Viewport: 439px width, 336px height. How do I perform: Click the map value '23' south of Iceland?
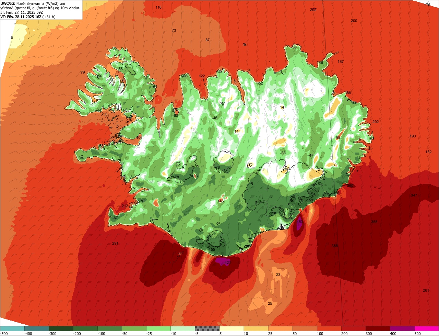(278, 275)
